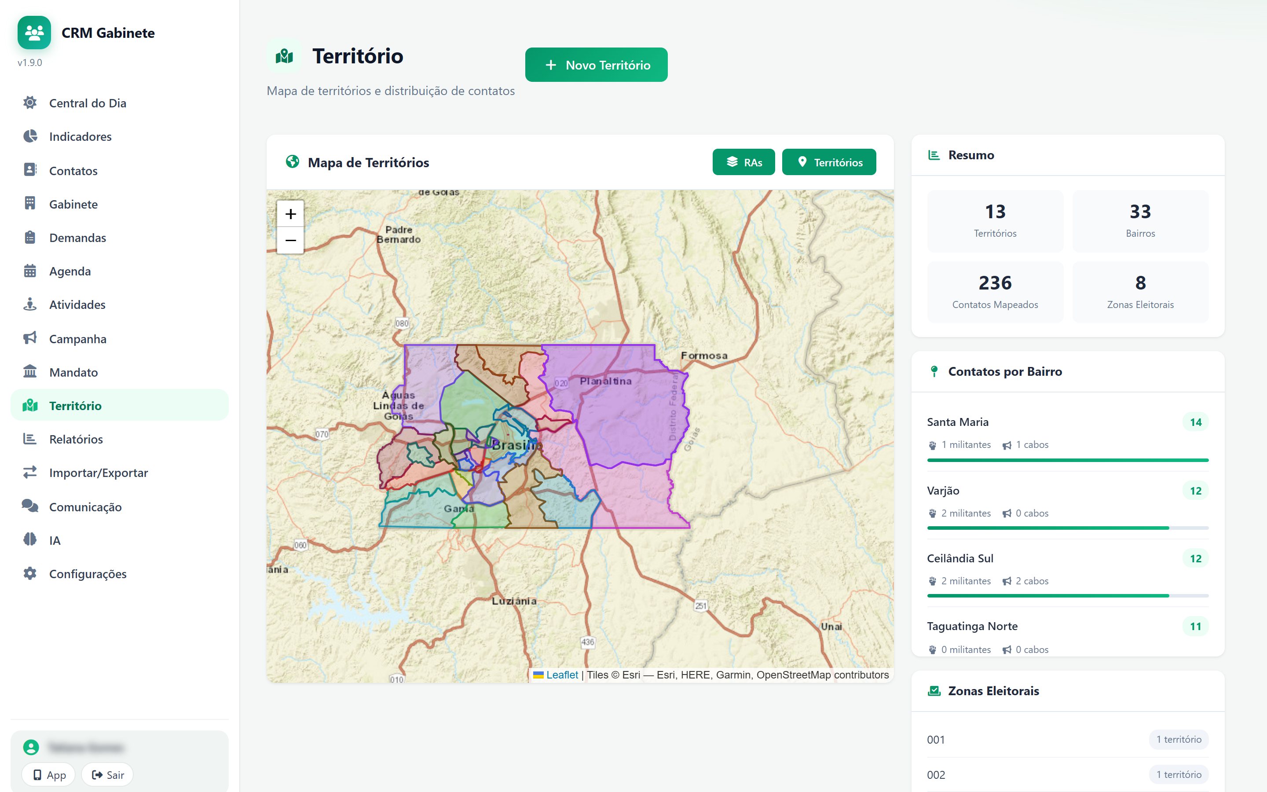This screenshot has width=1267, height=792.
Task: Click the Santa Maria count badge 14
Action: [x=1195, y=422]
